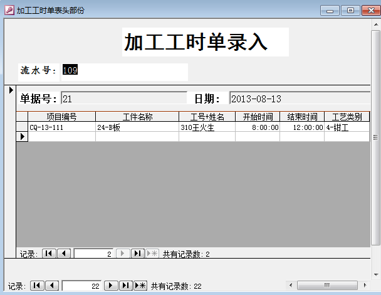Go to next record in main navigator
The height and width of the screenshot is (295, 381).
pos(111,285)
